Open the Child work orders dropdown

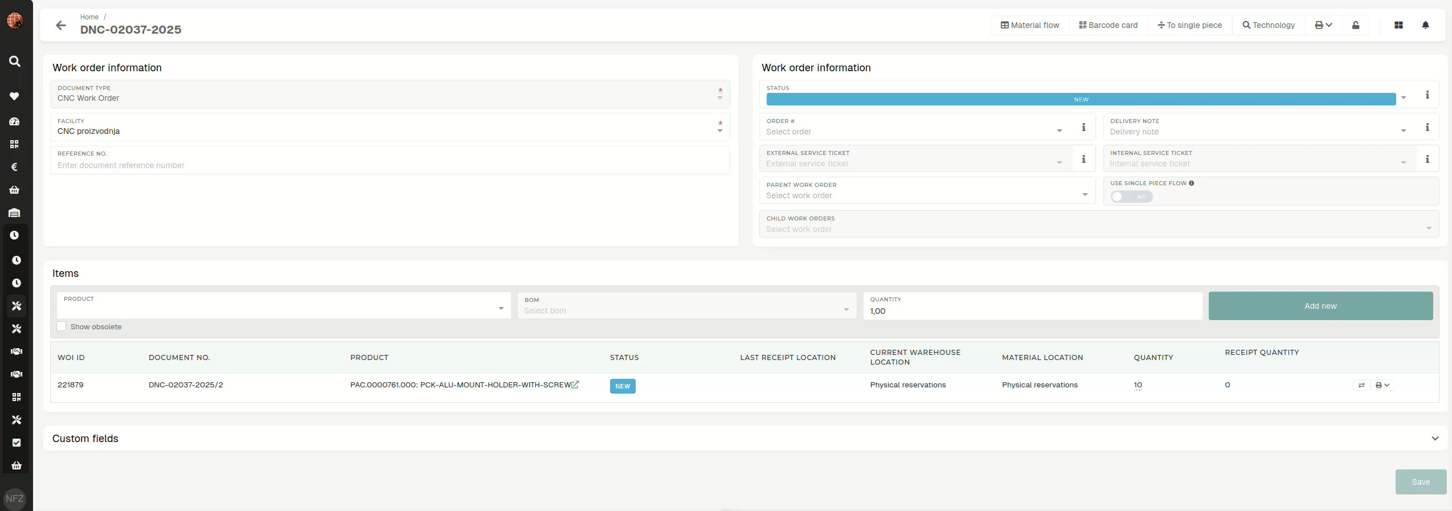point(1099,224)
